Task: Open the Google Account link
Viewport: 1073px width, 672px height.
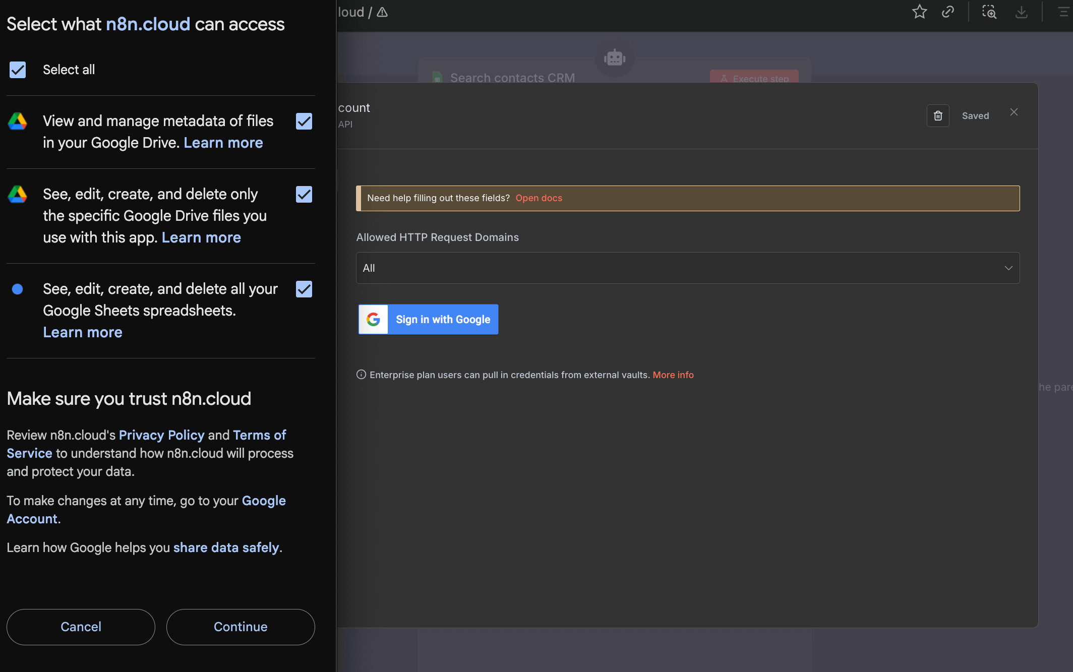Action: click(146, 510)
